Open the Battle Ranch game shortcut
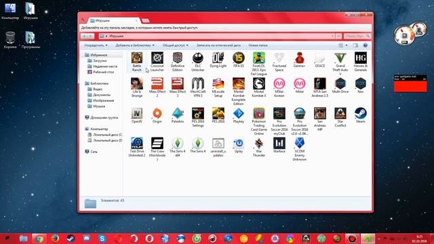434x244 pixels. (x=137, y=62)
